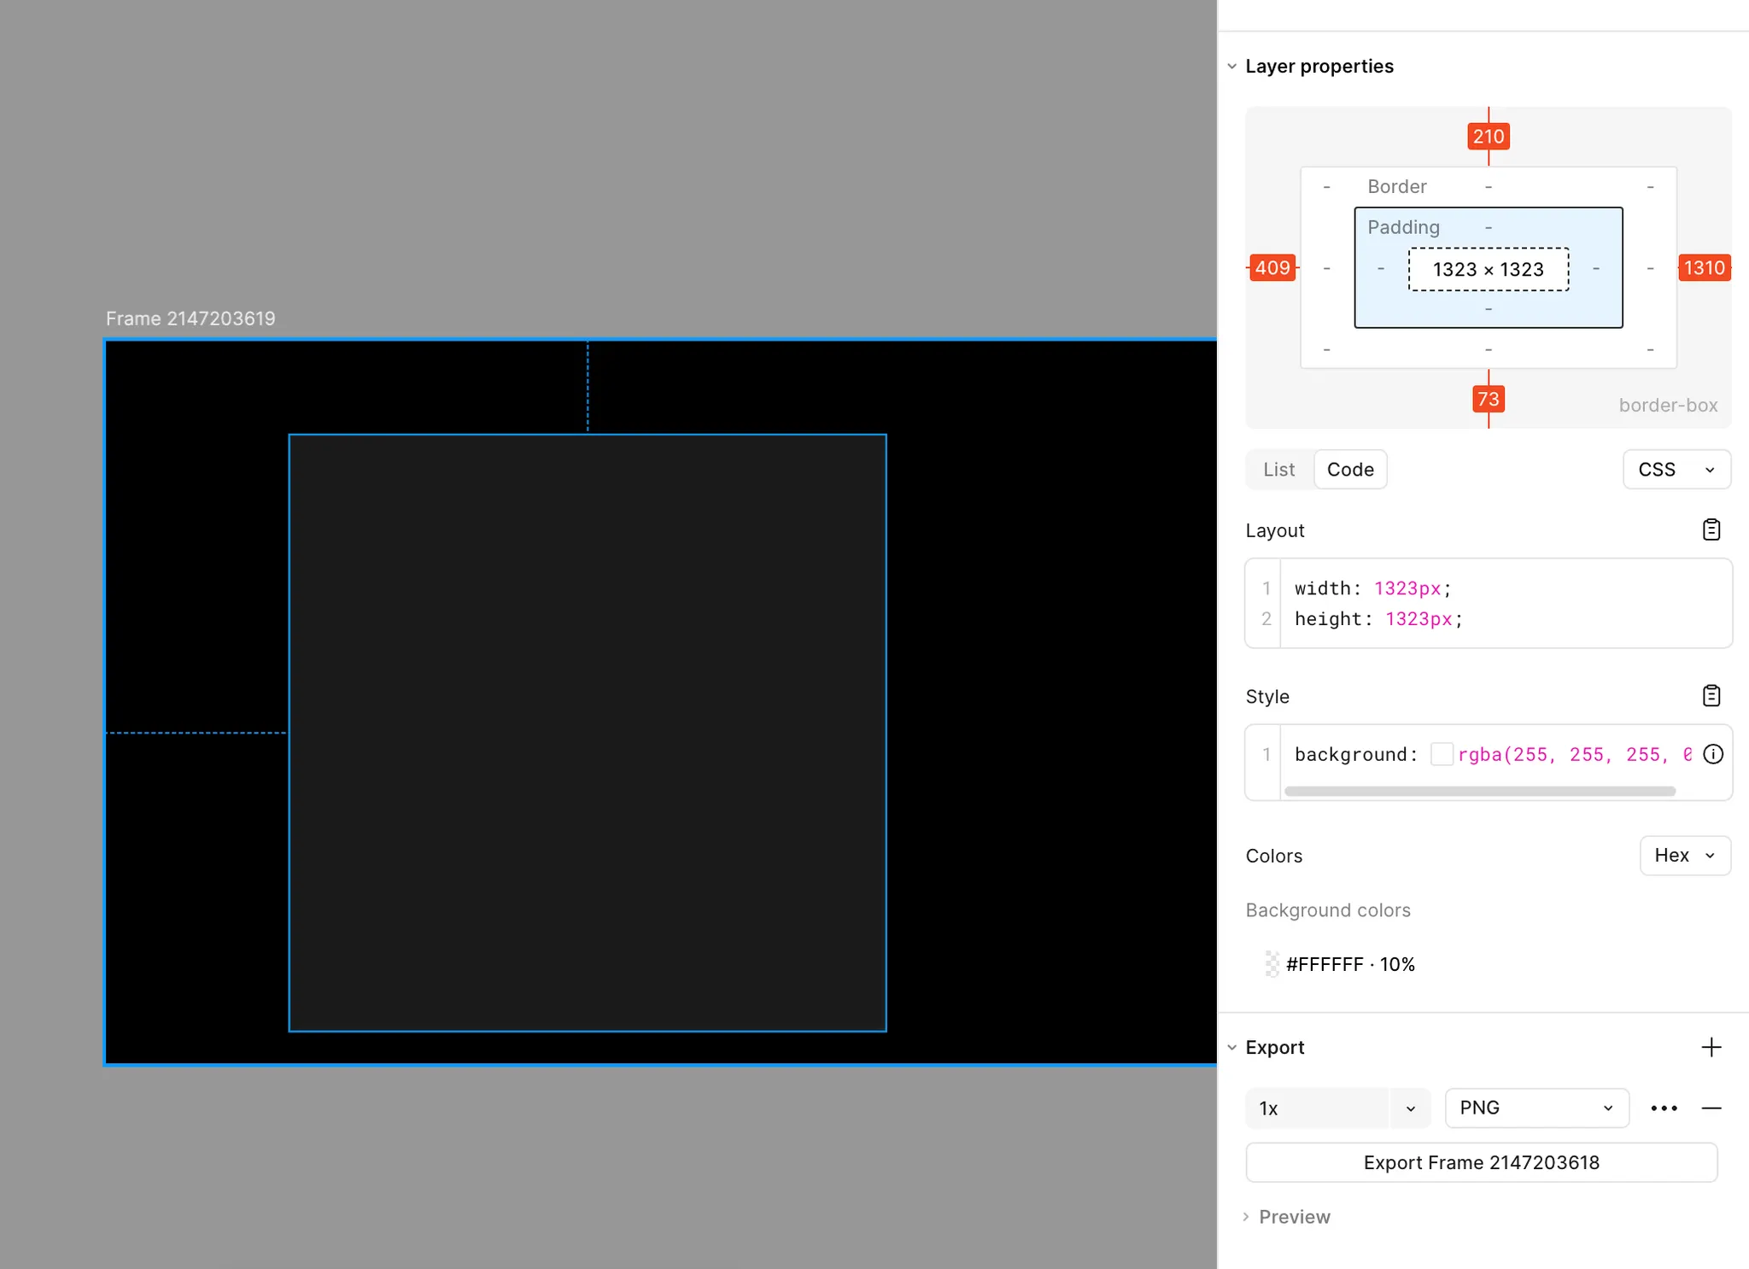
Task: Open the Hex color format dropdown
Action: click(x=1684, y=856)
